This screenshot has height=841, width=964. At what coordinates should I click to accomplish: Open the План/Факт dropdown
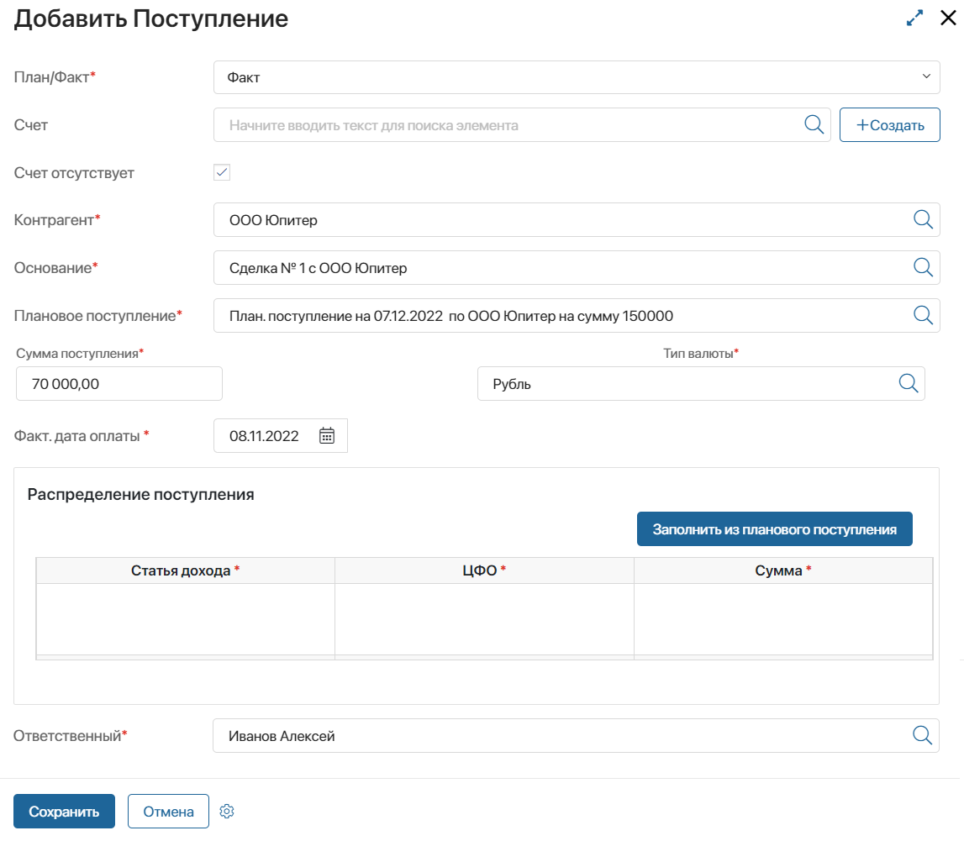tap(577, 77)
